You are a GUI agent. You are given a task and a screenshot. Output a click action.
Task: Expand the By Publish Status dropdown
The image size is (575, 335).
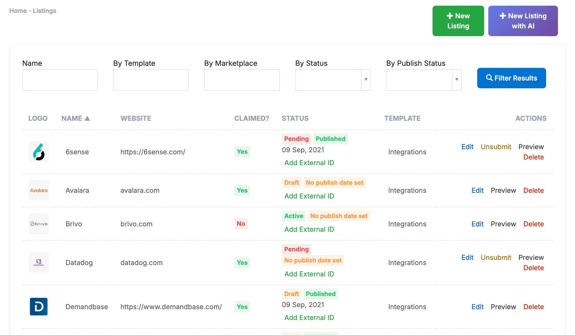click(x=424, y=80)
